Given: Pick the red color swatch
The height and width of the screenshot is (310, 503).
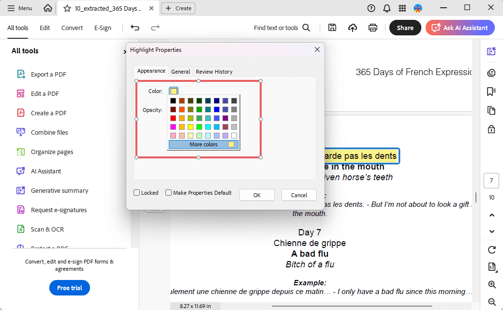Looking at the screenshot, I should coord(173,118).
